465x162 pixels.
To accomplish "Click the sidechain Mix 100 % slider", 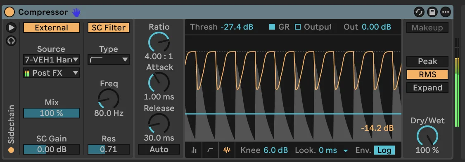I will (52, 113).
